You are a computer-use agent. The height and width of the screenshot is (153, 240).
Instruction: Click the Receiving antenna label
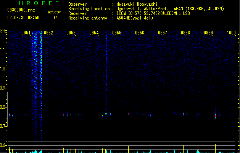[88, 18]
